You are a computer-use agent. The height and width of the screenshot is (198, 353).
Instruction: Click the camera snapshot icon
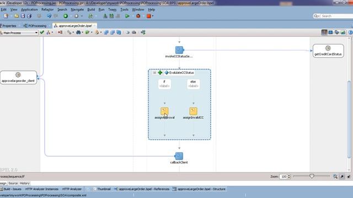tap(134, 32)
